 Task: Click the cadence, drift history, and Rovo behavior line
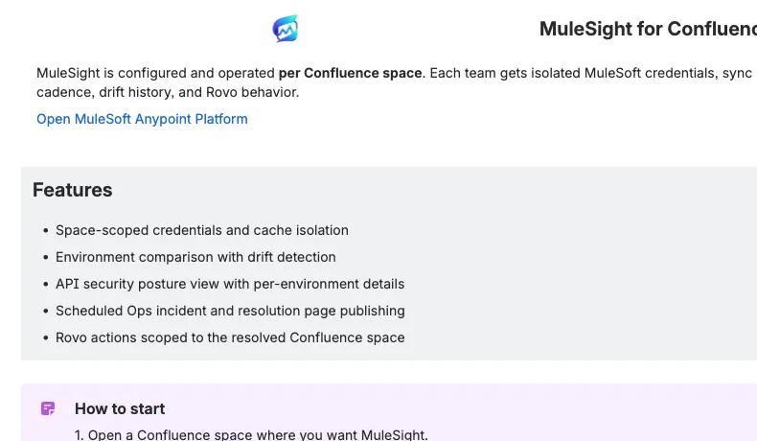168,93
